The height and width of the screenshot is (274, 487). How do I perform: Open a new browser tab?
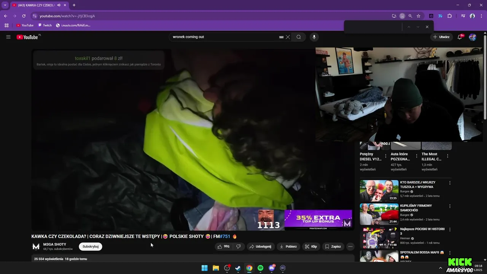[x=74, y=5]
